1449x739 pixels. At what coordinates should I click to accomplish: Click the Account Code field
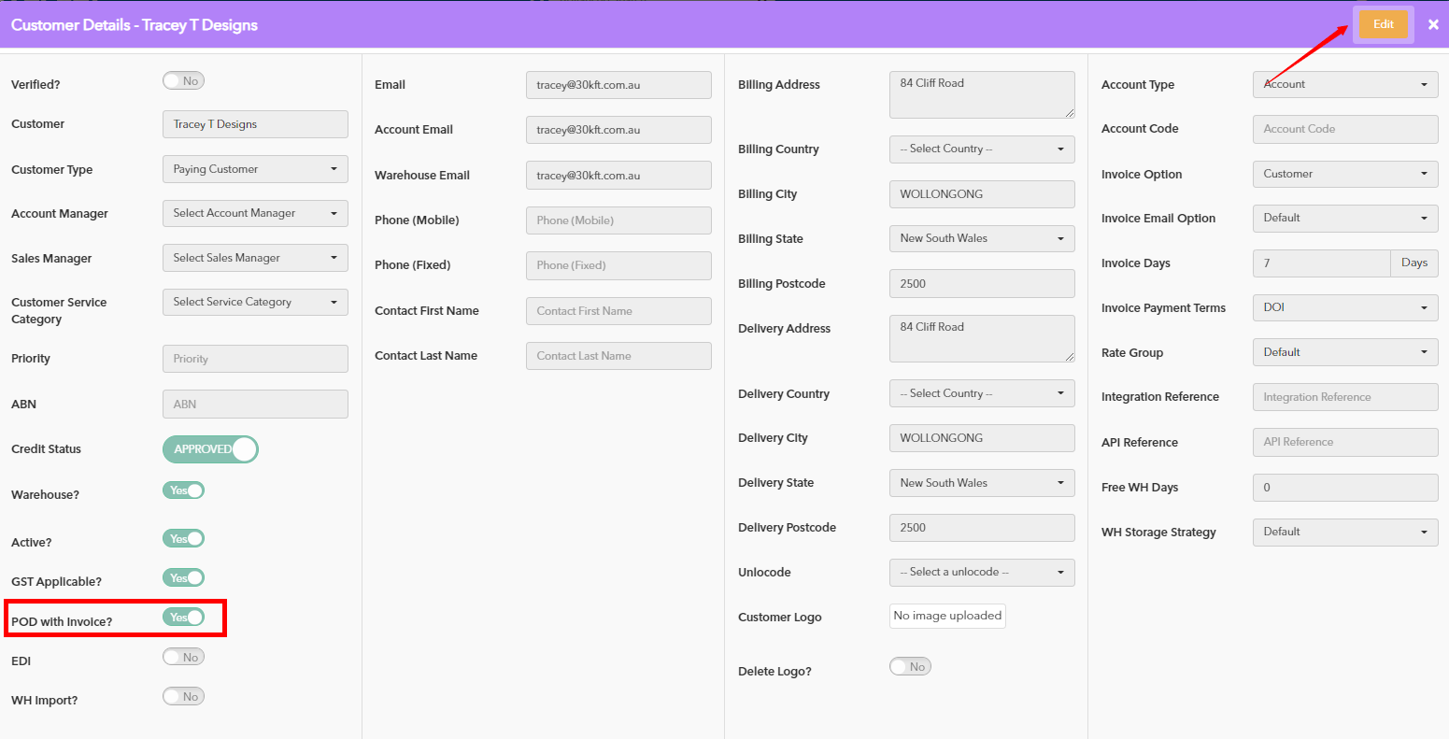pyautogui.click(x=1345, y=129)
